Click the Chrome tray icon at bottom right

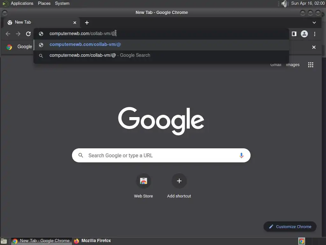(301, 241)
